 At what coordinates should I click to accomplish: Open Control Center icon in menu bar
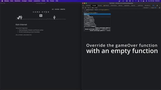[143, 1]
